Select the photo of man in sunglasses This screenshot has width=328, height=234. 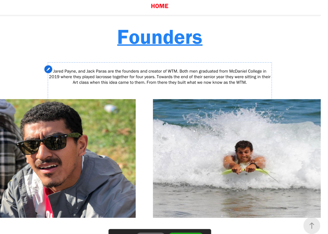click(x=68, y=158)
